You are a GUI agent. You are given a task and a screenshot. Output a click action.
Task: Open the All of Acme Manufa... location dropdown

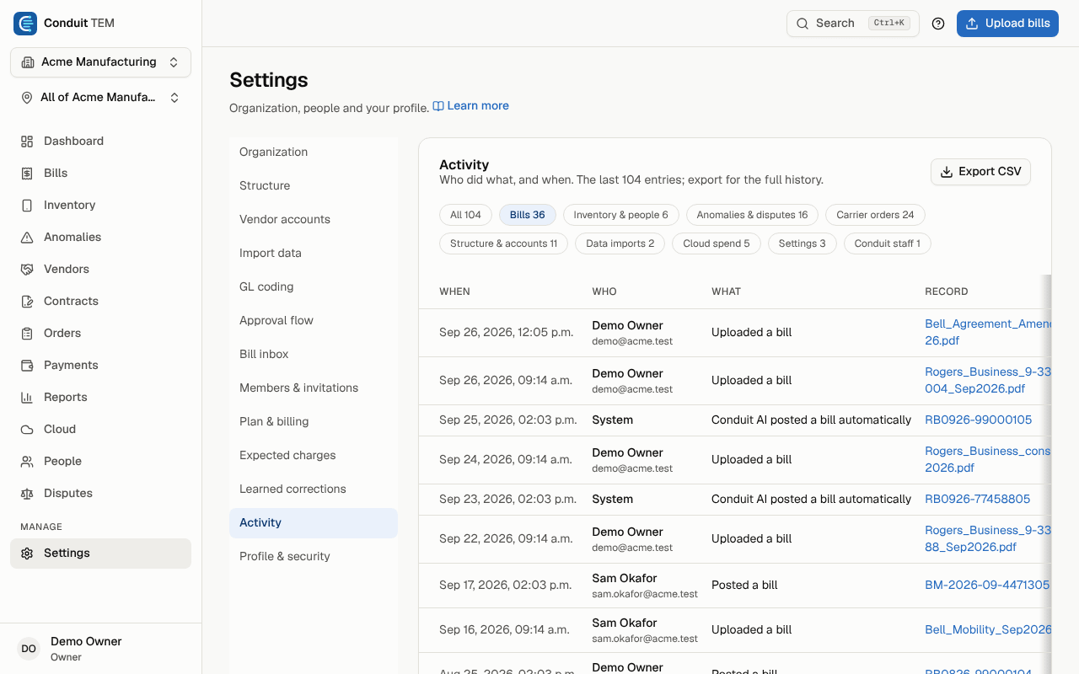tap(100, 98)
